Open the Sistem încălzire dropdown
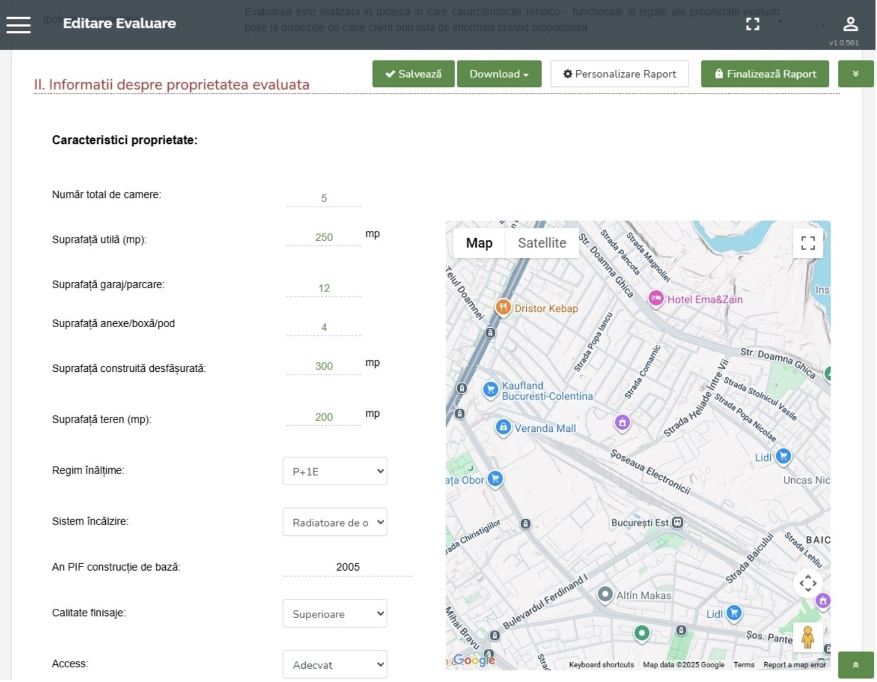The image size is (877, 682). pyautogui.click(x=334, y=523)
